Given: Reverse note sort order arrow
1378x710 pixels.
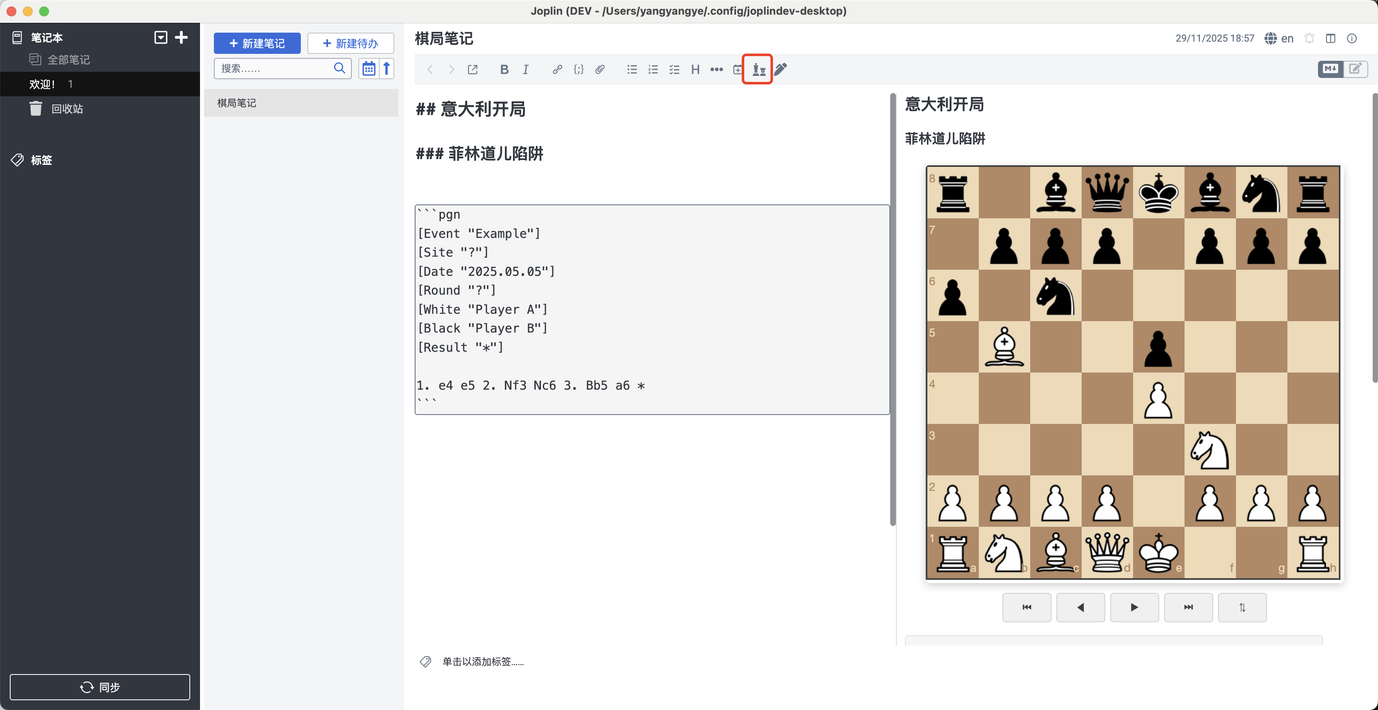Looking at the screenshot, I should tap(387, 69).
